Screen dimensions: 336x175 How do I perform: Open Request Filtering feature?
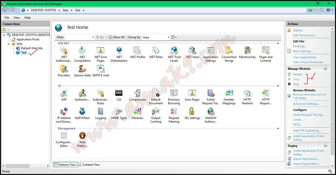[x=174, y=116]
